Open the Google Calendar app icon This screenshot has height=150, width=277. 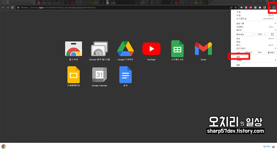point(99,75)
